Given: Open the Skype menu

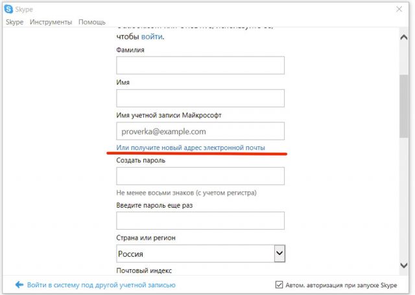Looking at the screenshot, I should [14, 22].
